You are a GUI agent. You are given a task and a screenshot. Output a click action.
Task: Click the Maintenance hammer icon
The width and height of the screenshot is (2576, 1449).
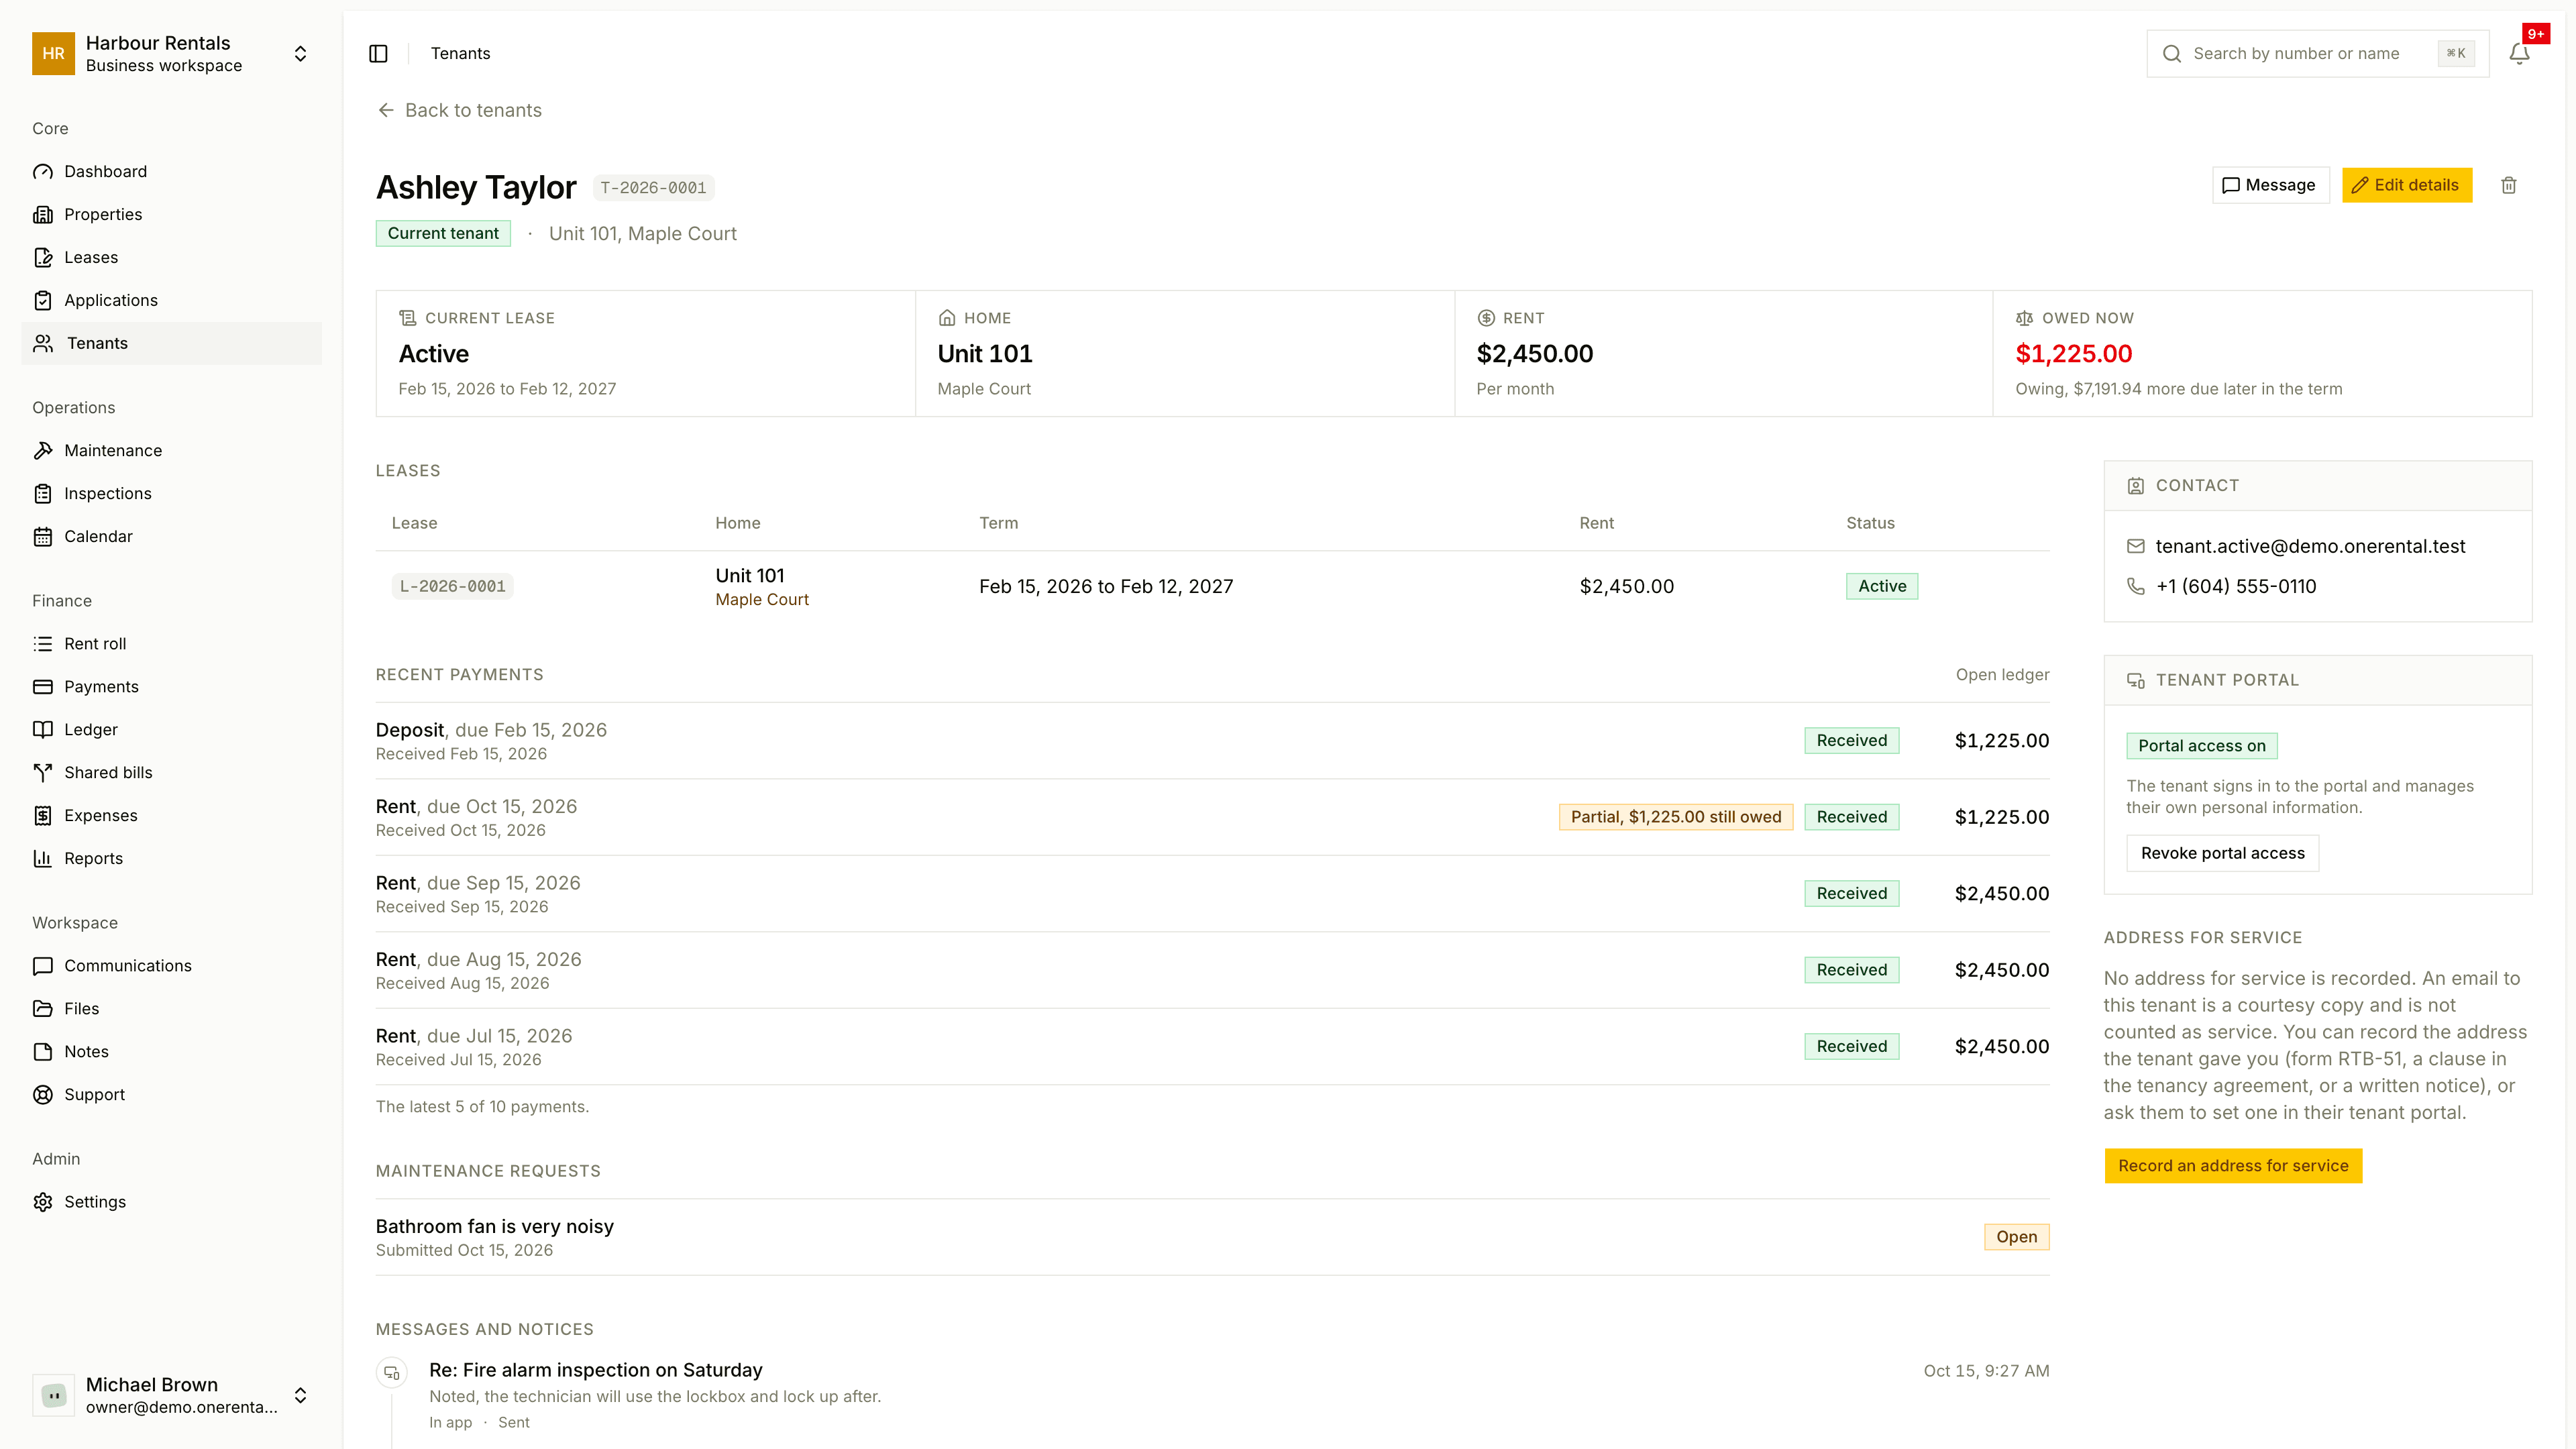[43, 451]
